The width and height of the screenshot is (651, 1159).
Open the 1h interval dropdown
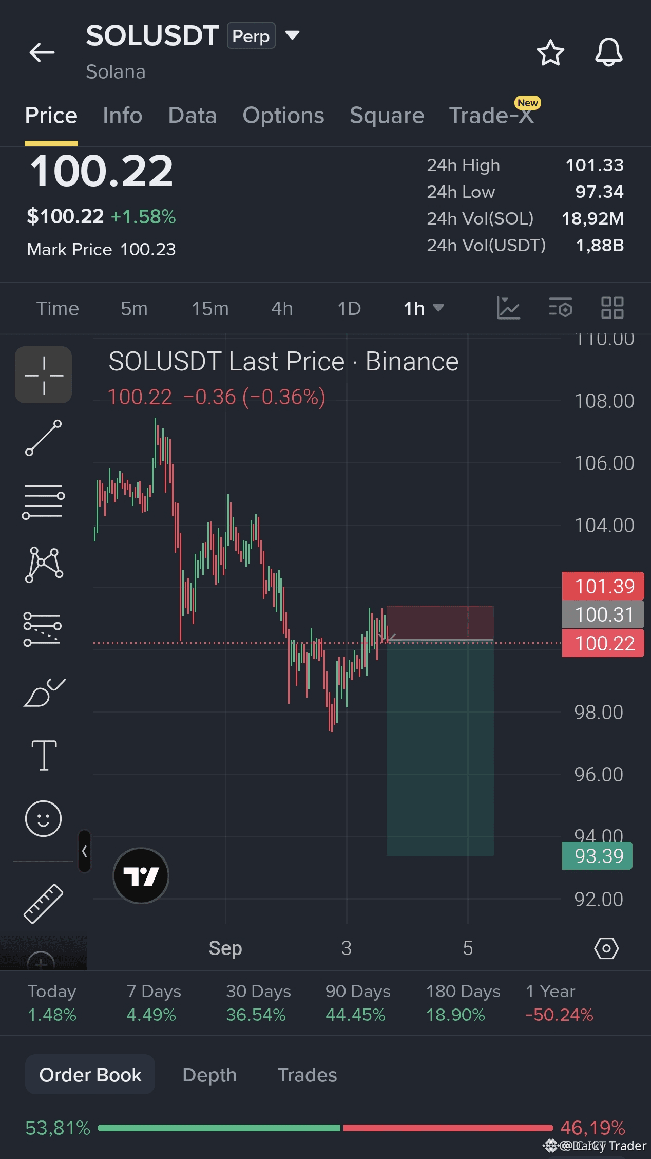[424, 308]
